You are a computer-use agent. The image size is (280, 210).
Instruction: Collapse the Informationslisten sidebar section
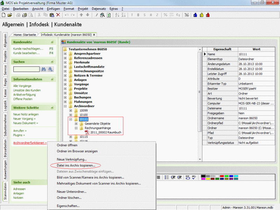[x=52, y=79]
